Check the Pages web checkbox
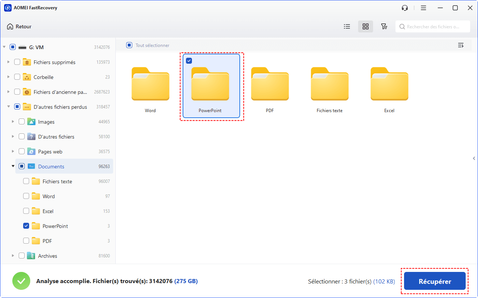 22,152
